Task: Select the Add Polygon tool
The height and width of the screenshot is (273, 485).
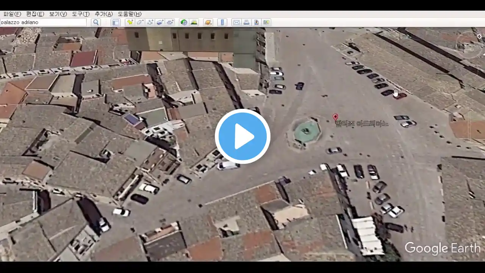Action: click(140, 22)
